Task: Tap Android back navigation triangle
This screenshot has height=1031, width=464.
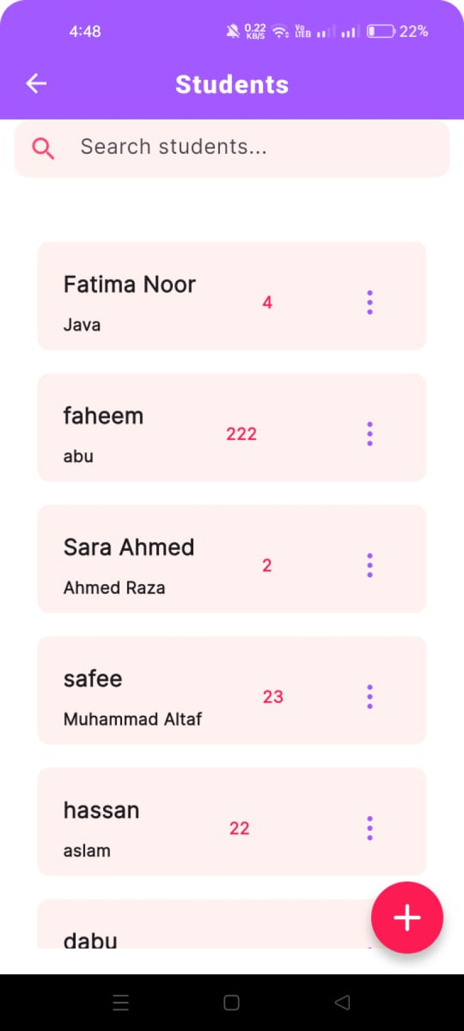Action: pyautogui.click(x=343, y=1002)
